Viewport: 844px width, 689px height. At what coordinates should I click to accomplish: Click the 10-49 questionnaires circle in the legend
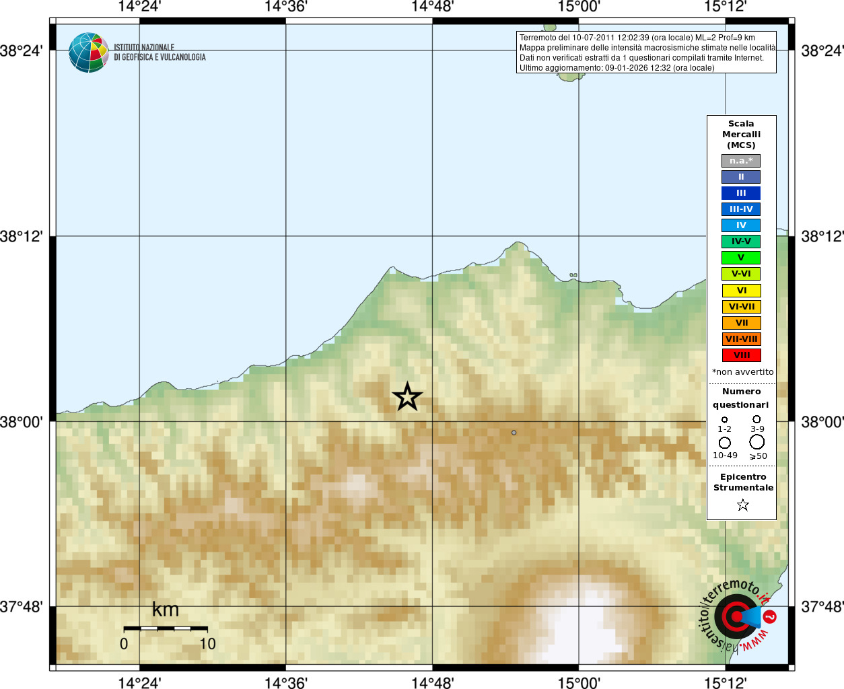click(x=725, y=442)
